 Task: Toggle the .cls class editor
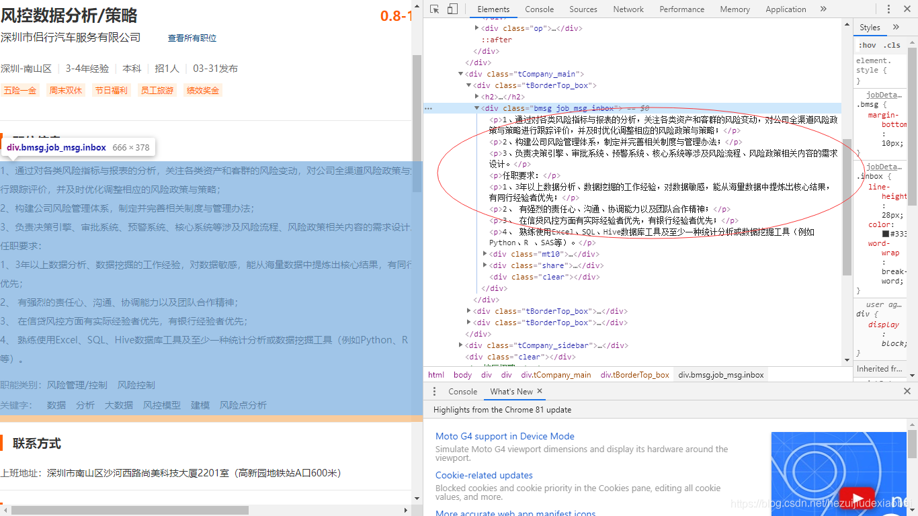point(892,45)
